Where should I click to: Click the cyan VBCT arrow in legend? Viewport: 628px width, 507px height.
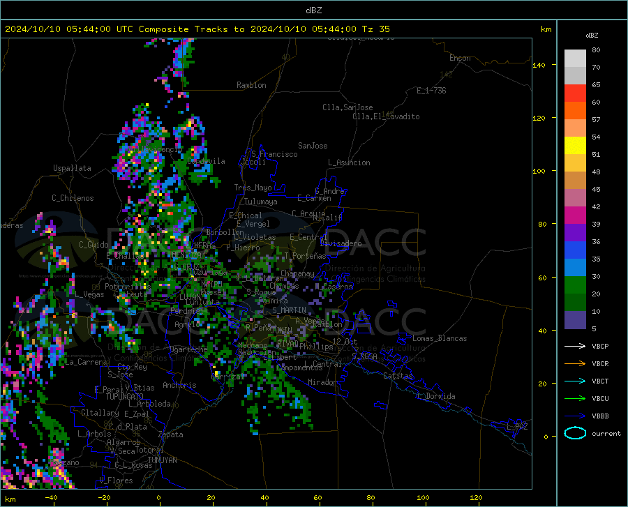575,381
